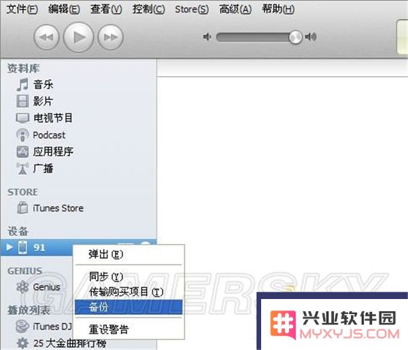
Task: Click the rewind previous track button
Action: tap(46, 37)
